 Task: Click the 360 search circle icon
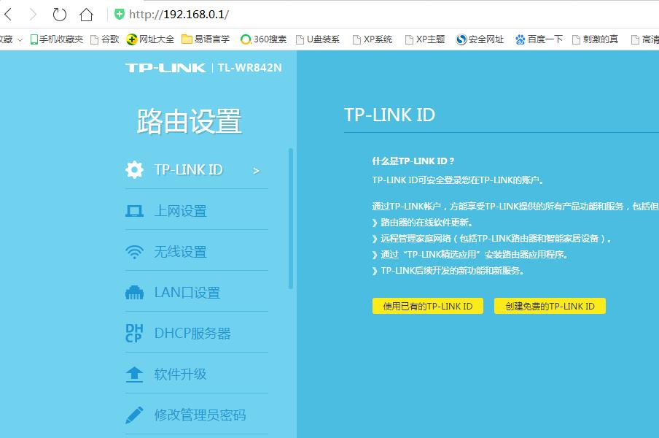246,39
